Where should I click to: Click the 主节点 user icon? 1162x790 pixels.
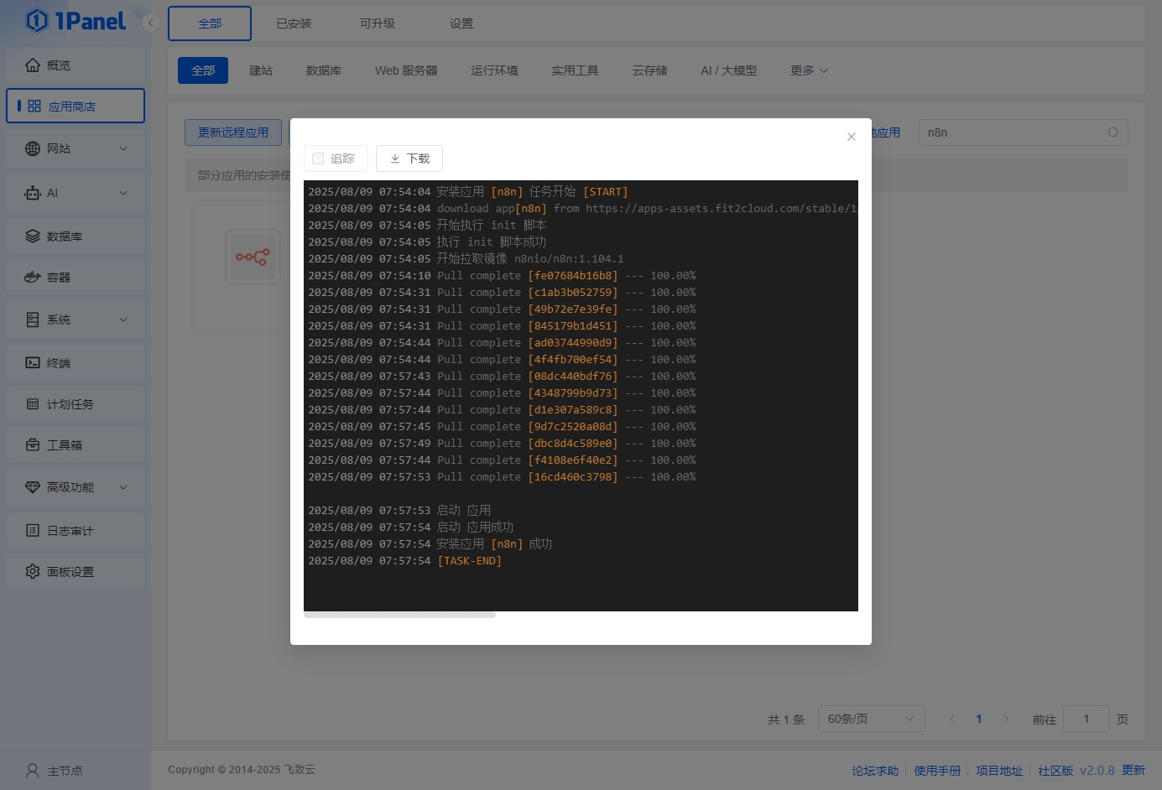point(33,770)
